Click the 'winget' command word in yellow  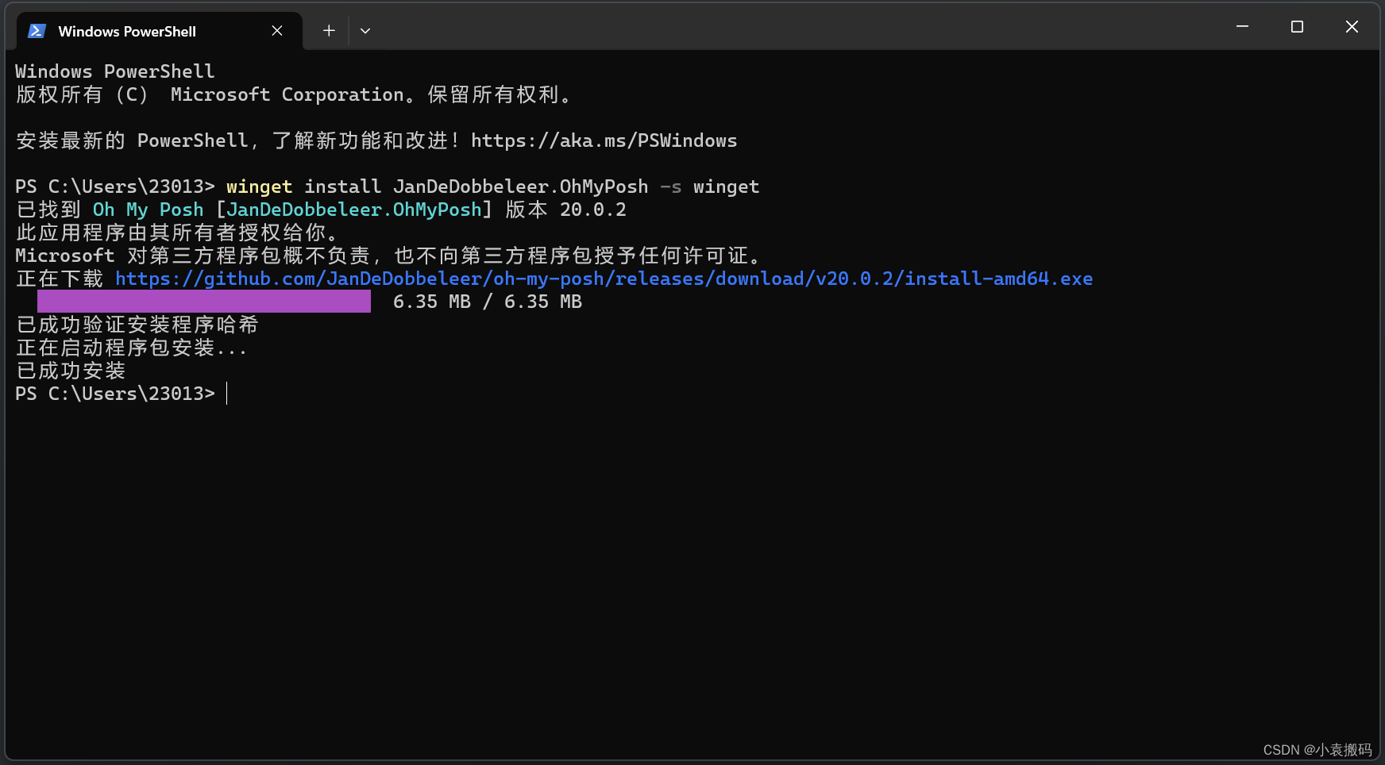[259, 186]
